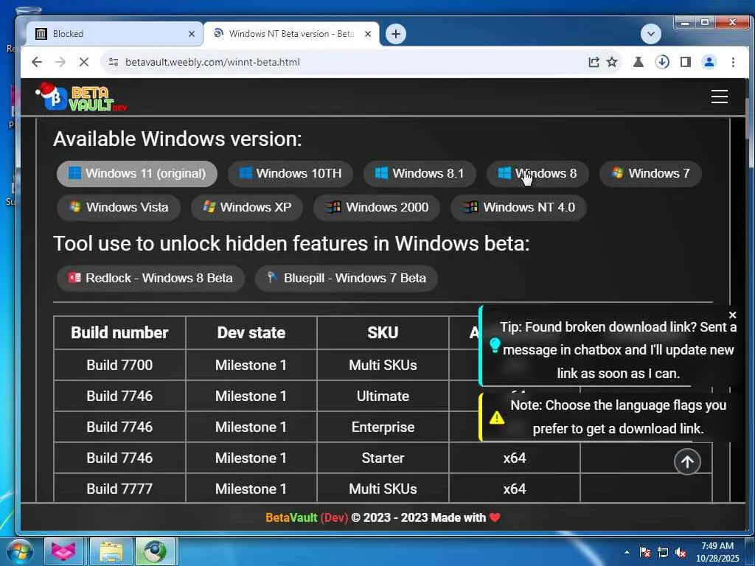755x566 pixels.
Task: Click the yellow warning note icon
Action: 496,417
